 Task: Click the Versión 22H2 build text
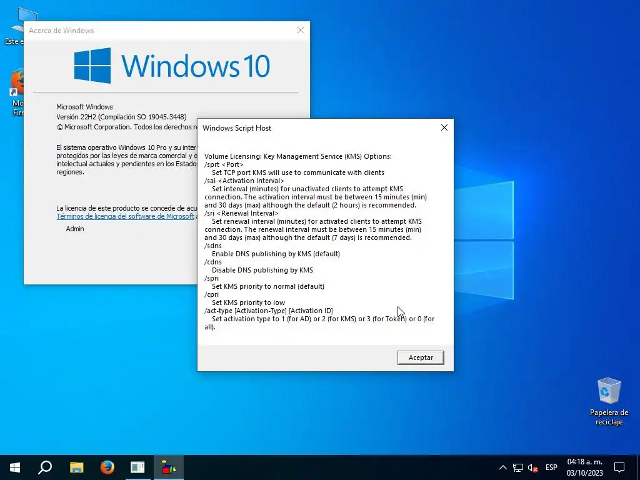coord(121,117)
